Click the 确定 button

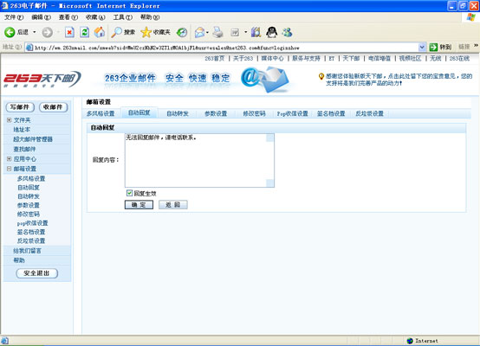(x=139, y=205)
